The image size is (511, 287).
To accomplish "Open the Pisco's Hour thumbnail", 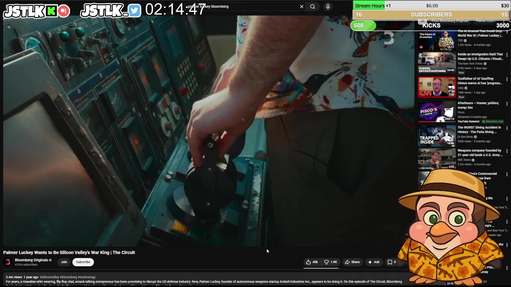I will click(x=437, y=111).
